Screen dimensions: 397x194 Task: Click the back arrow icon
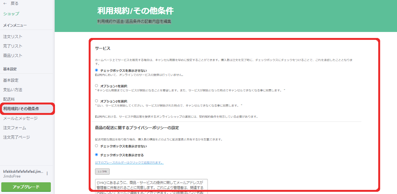tap(5, 3)
